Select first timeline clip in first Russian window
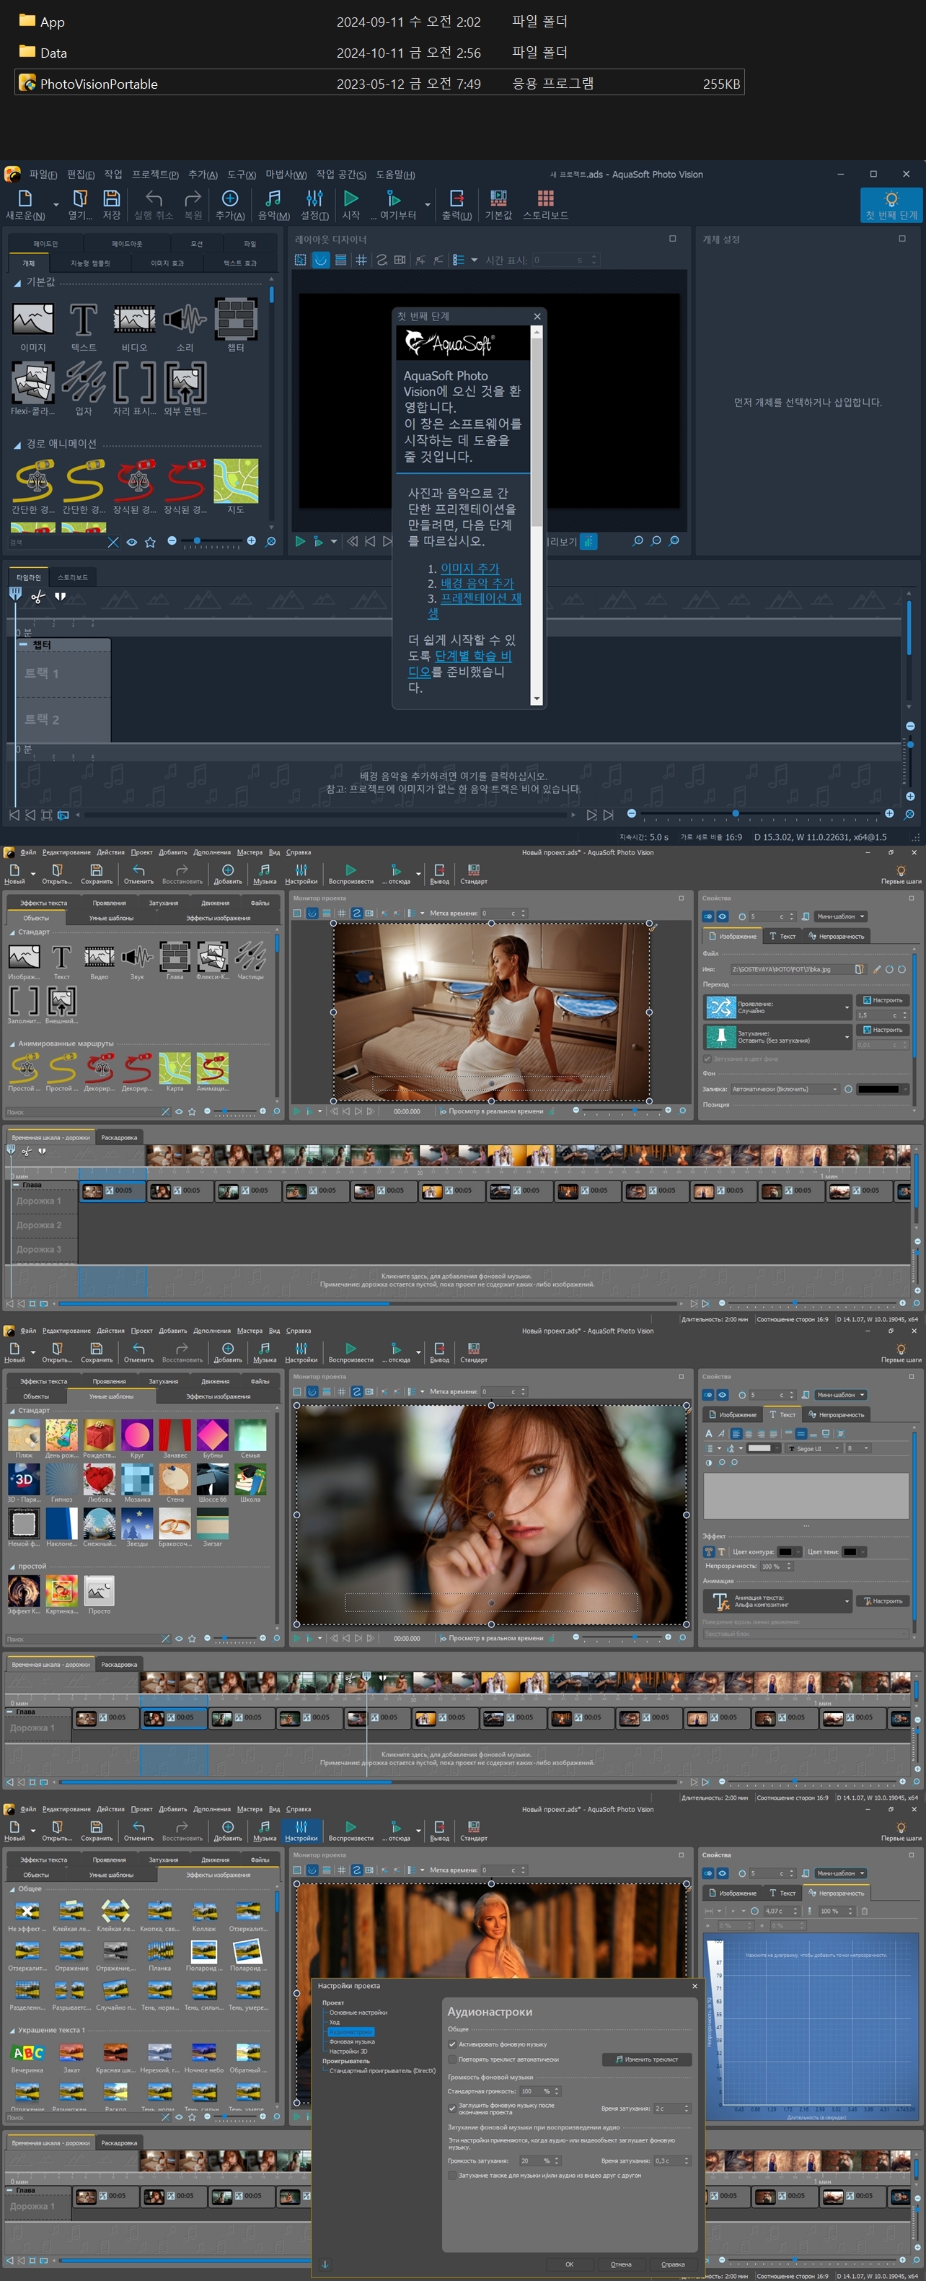The height and width of the screenshot is (2281, 926). pos(112,1191)
